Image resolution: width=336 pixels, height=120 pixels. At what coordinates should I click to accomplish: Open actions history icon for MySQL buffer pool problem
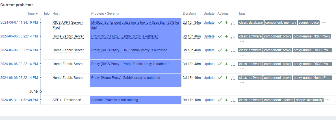tap(233, 23)
